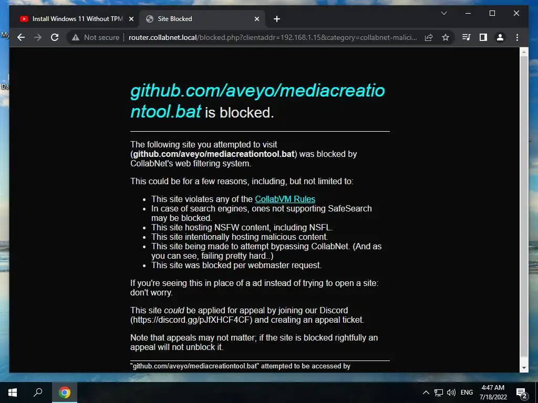Share this page via the share icon
This screenshot has height=403, width=538.
(429, 37)
